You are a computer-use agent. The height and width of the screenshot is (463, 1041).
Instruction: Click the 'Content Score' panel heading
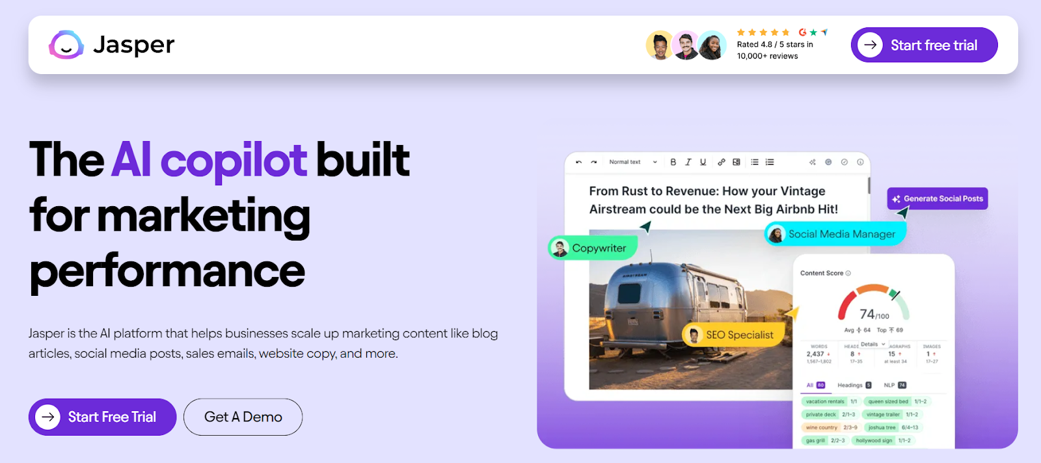[822, 273]
